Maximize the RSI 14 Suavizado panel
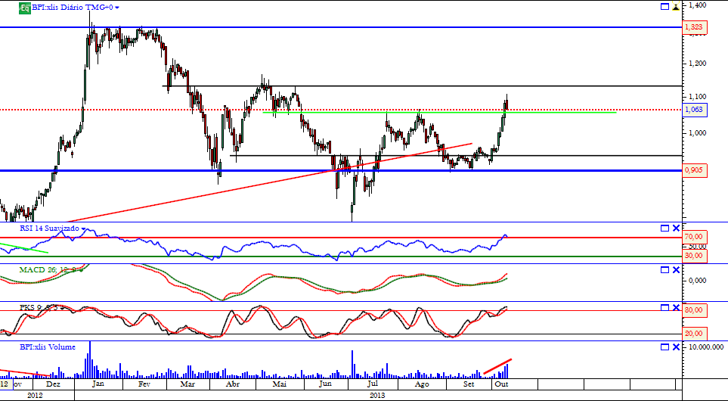The height and width of the screenshot is (401, 728). coord(664,228)
